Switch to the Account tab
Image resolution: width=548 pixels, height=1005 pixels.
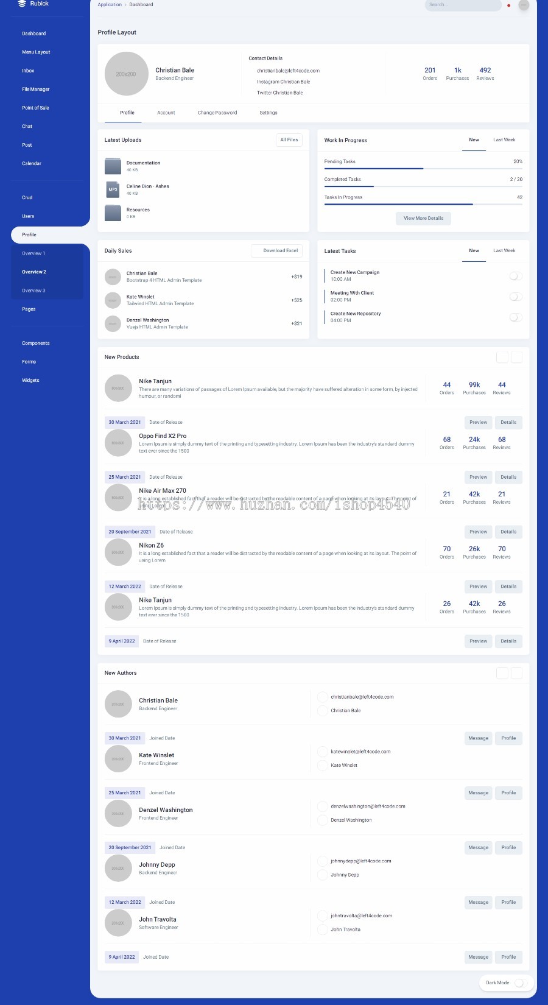166,113
